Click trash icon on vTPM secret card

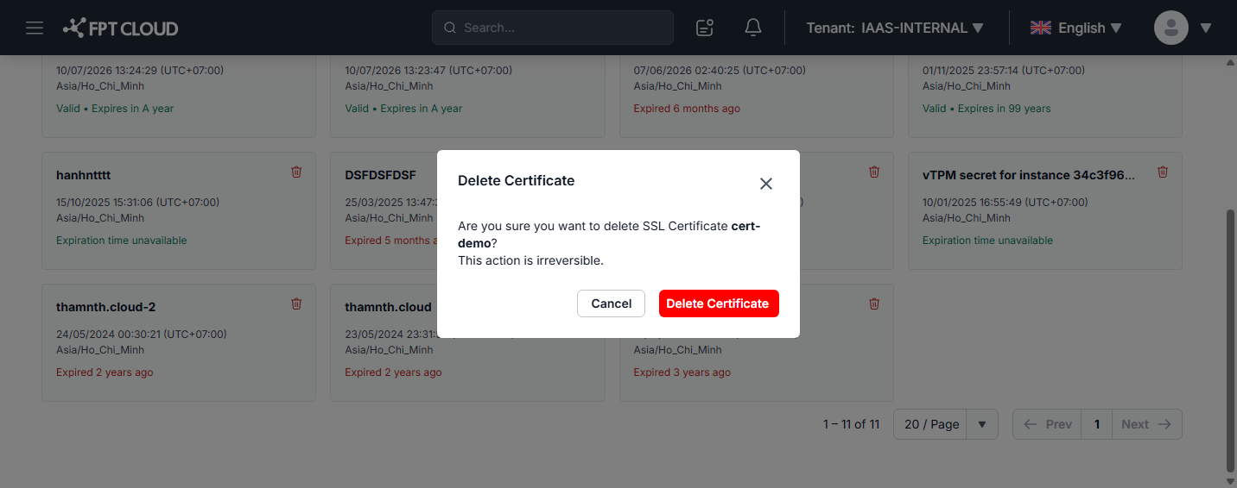click(x=1163, y=172)
